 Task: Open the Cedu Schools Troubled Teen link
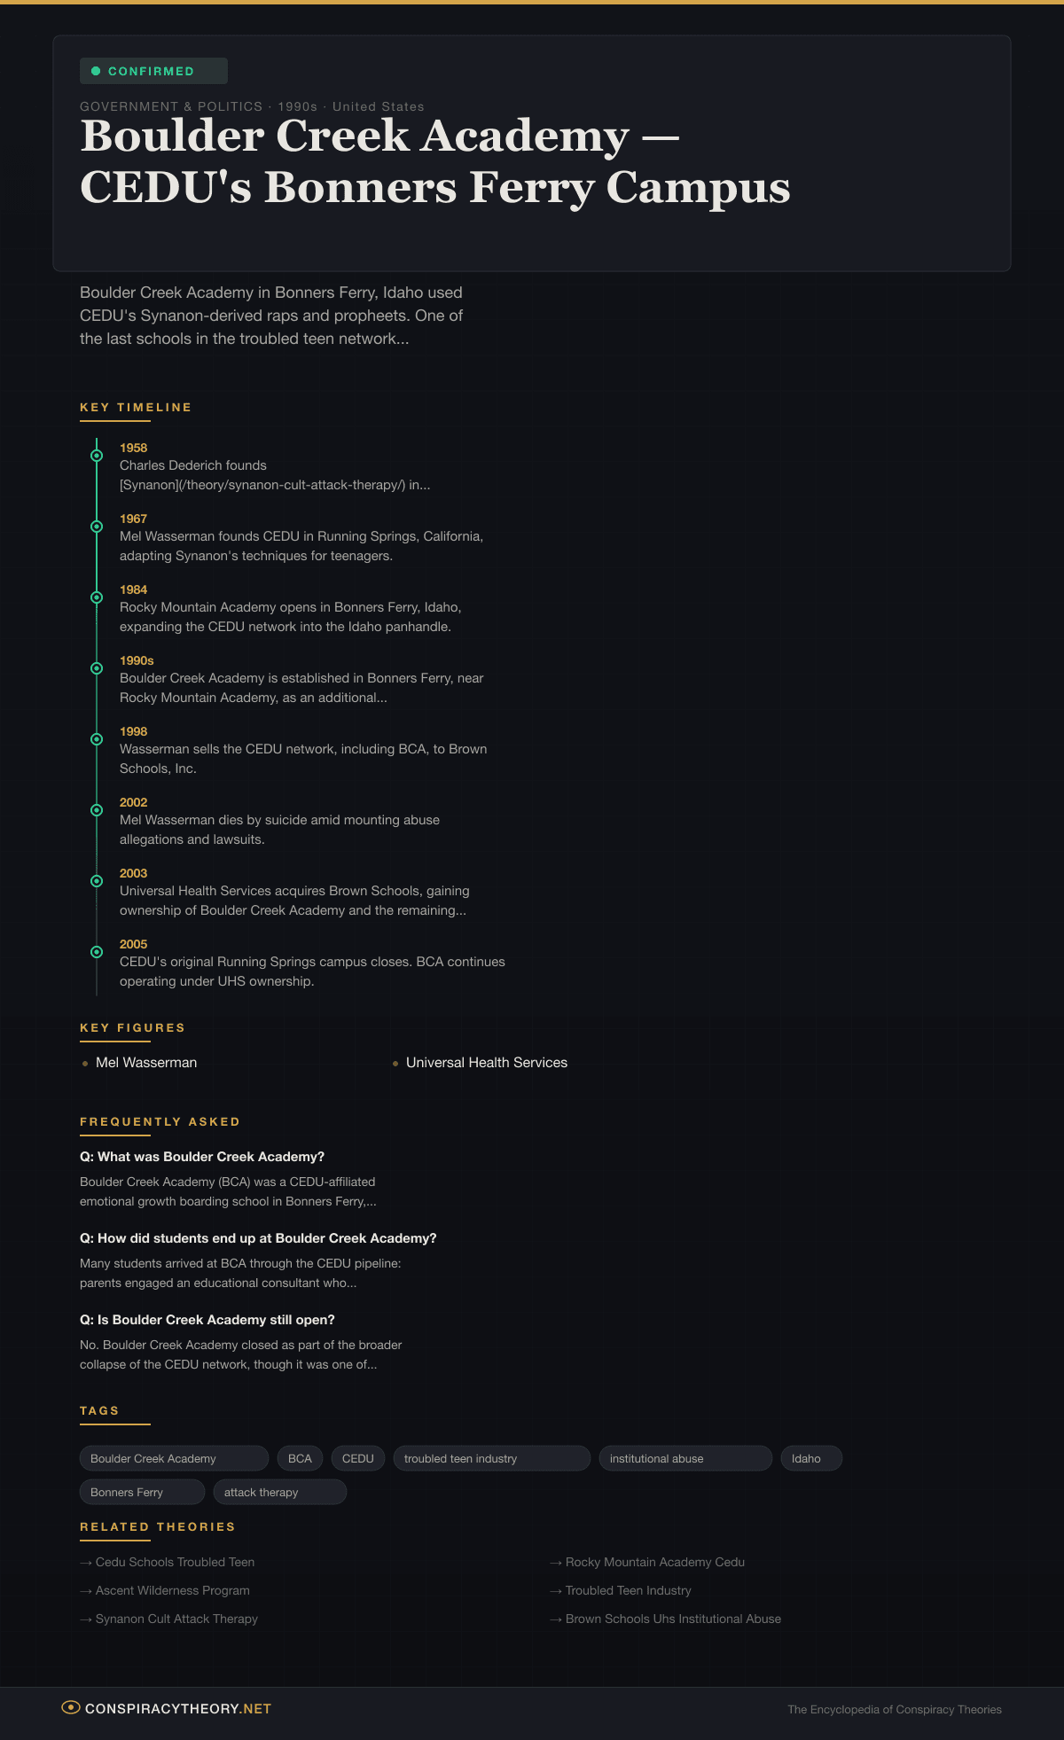[175, 1562]
